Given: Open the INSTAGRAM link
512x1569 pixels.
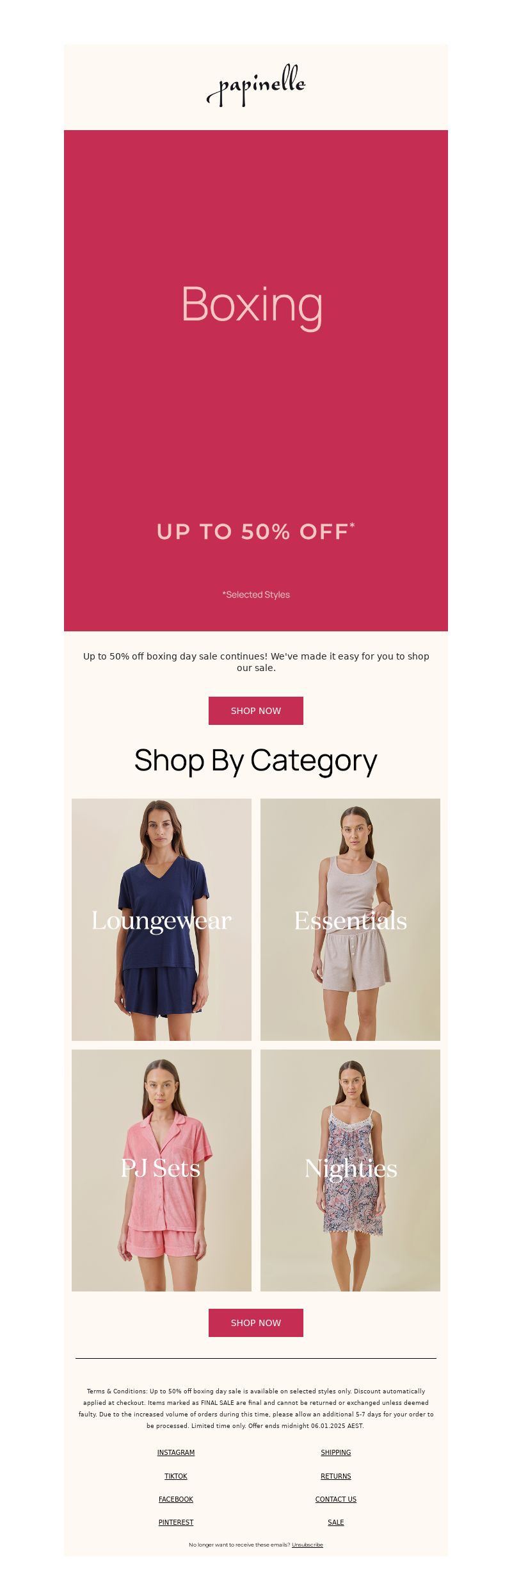Looking at the screenshot, I should tap(176, 1452).
